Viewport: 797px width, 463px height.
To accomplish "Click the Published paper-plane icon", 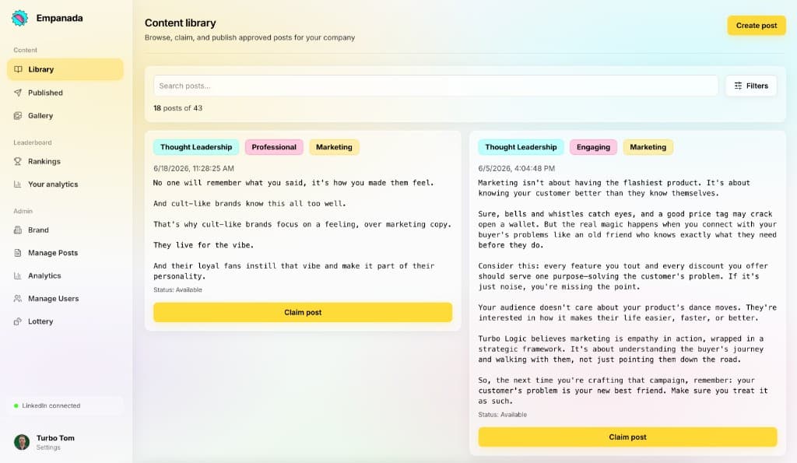I will (x=18, y=93).
